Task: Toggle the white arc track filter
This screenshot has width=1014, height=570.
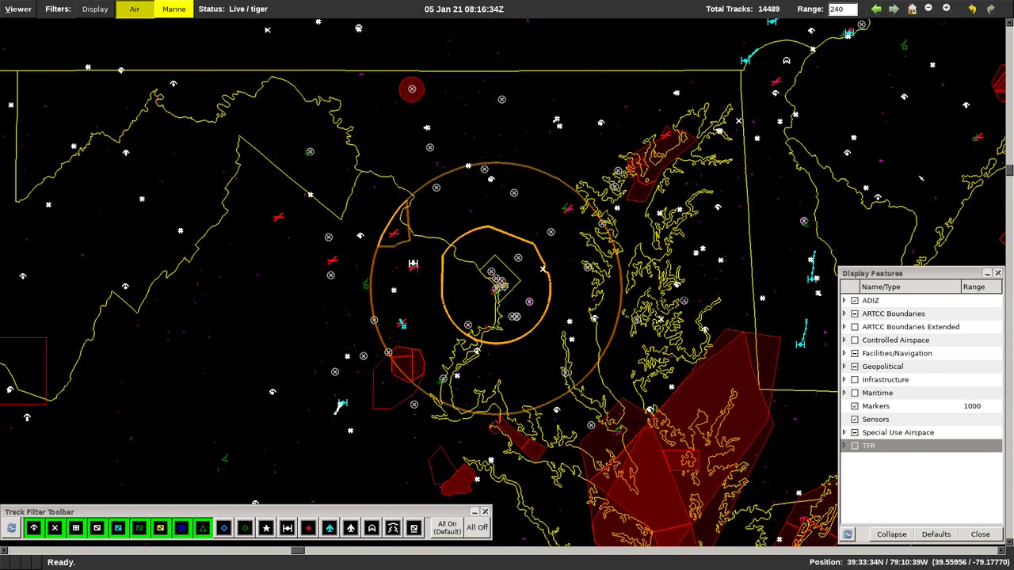Action: [33, 528]
